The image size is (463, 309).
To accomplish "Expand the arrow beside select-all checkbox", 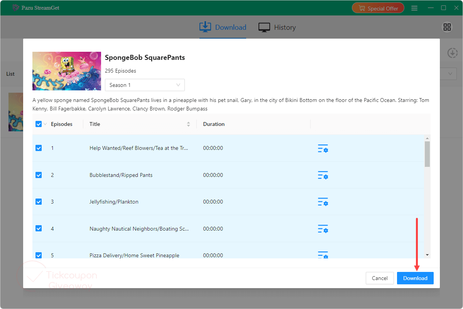I will 45,124.
